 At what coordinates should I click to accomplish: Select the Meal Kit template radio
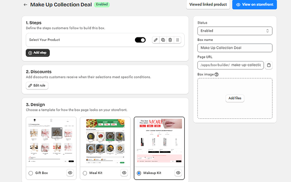[x=85, y=173]
